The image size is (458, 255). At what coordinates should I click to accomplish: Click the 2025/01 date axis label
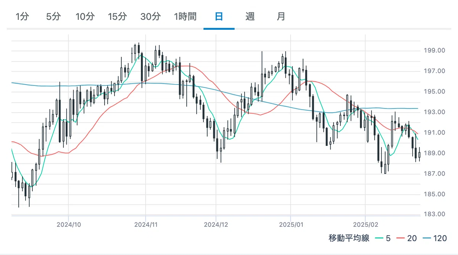290,225
